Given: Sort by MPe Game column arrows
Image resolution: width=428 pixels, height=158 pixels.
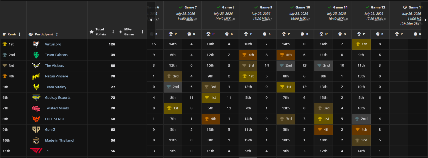Looking at the screenshot, I should pyautogui.click(x=142, y=32).
